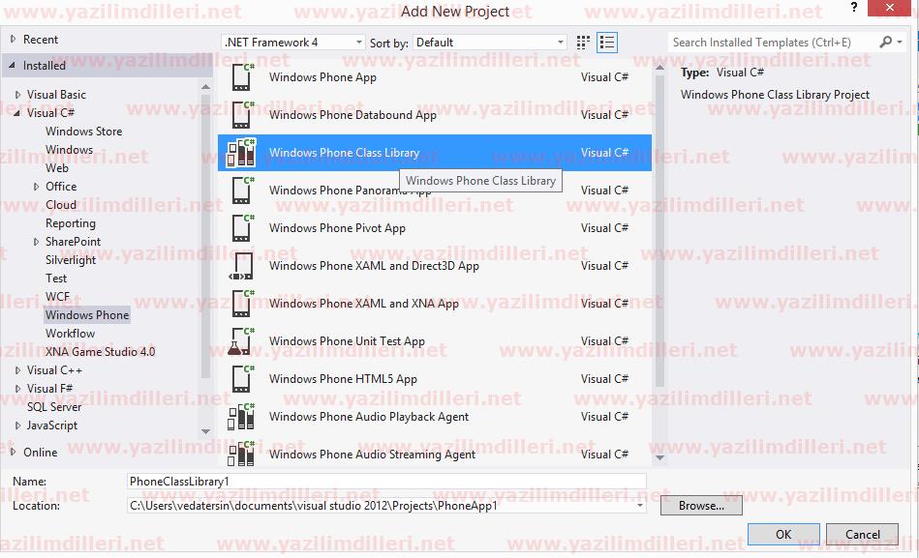The height and width of the screenshot is (558, 919).
Task: Select the Web category
Action: pos(57,168)
